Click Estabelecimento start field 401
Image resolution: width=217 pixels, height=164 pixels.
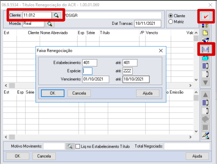[x=90, y=63]
